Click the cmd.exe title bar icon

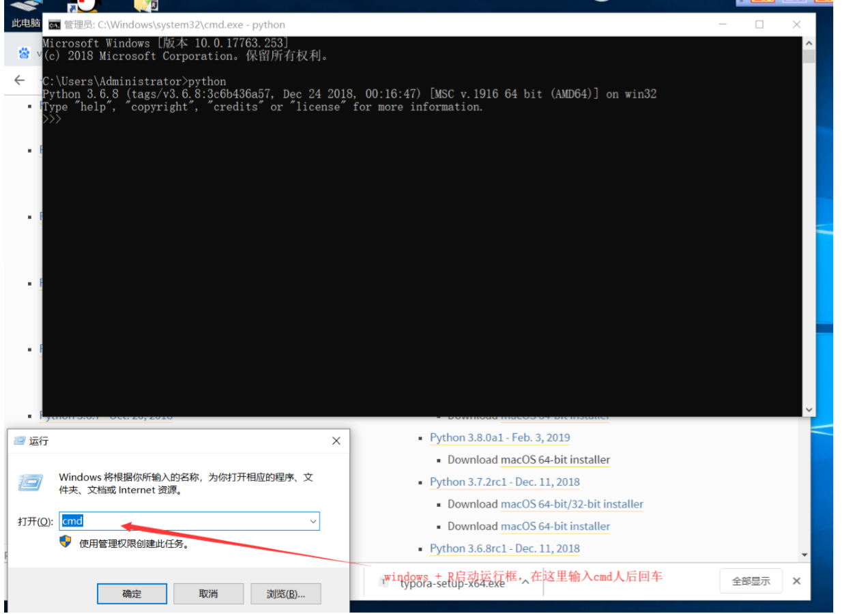pos(54,25)
